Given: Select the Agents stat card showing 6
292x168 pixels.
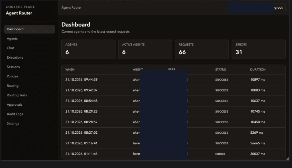Looking at the screenshot, I should (88, 49).
